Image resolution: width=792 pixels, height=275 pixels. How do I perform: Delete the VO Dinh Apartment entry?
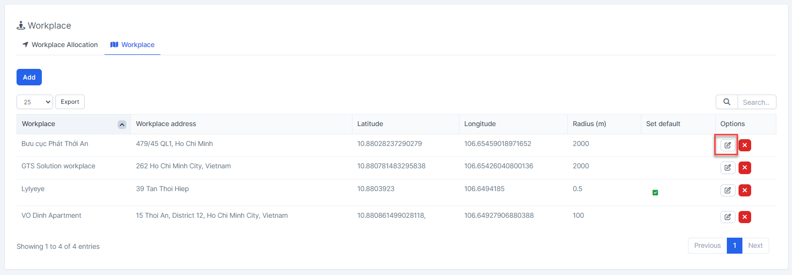pyautogui.click(x=744, y=217)
